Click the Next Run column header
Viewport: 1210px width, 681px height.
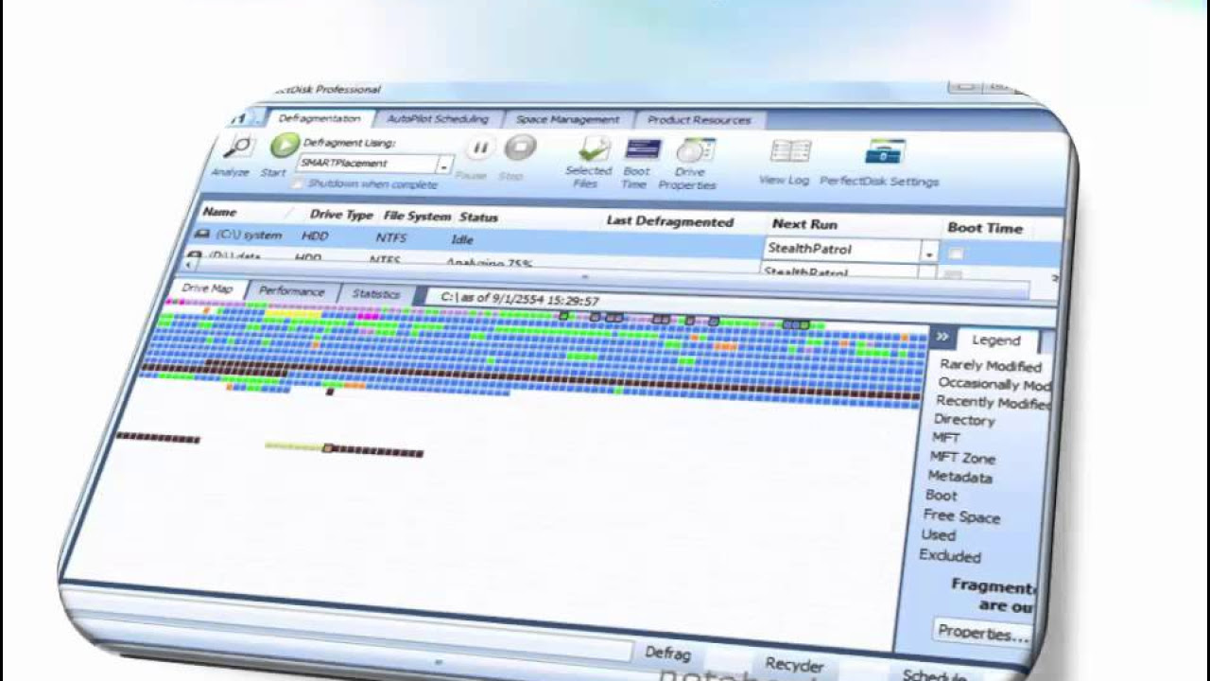tap(804, 224)
